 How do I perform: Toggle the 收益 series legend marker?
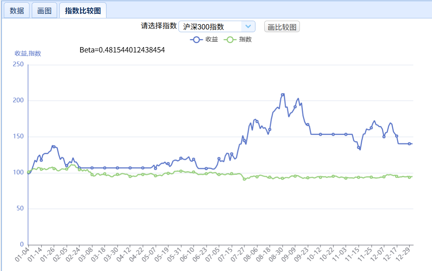click(x=196, y=39)
